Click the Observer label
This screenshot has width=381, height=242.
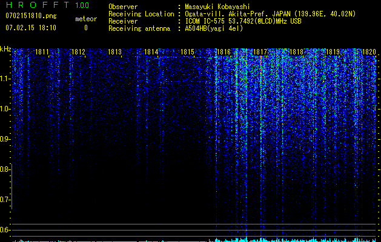pos(123,7)
